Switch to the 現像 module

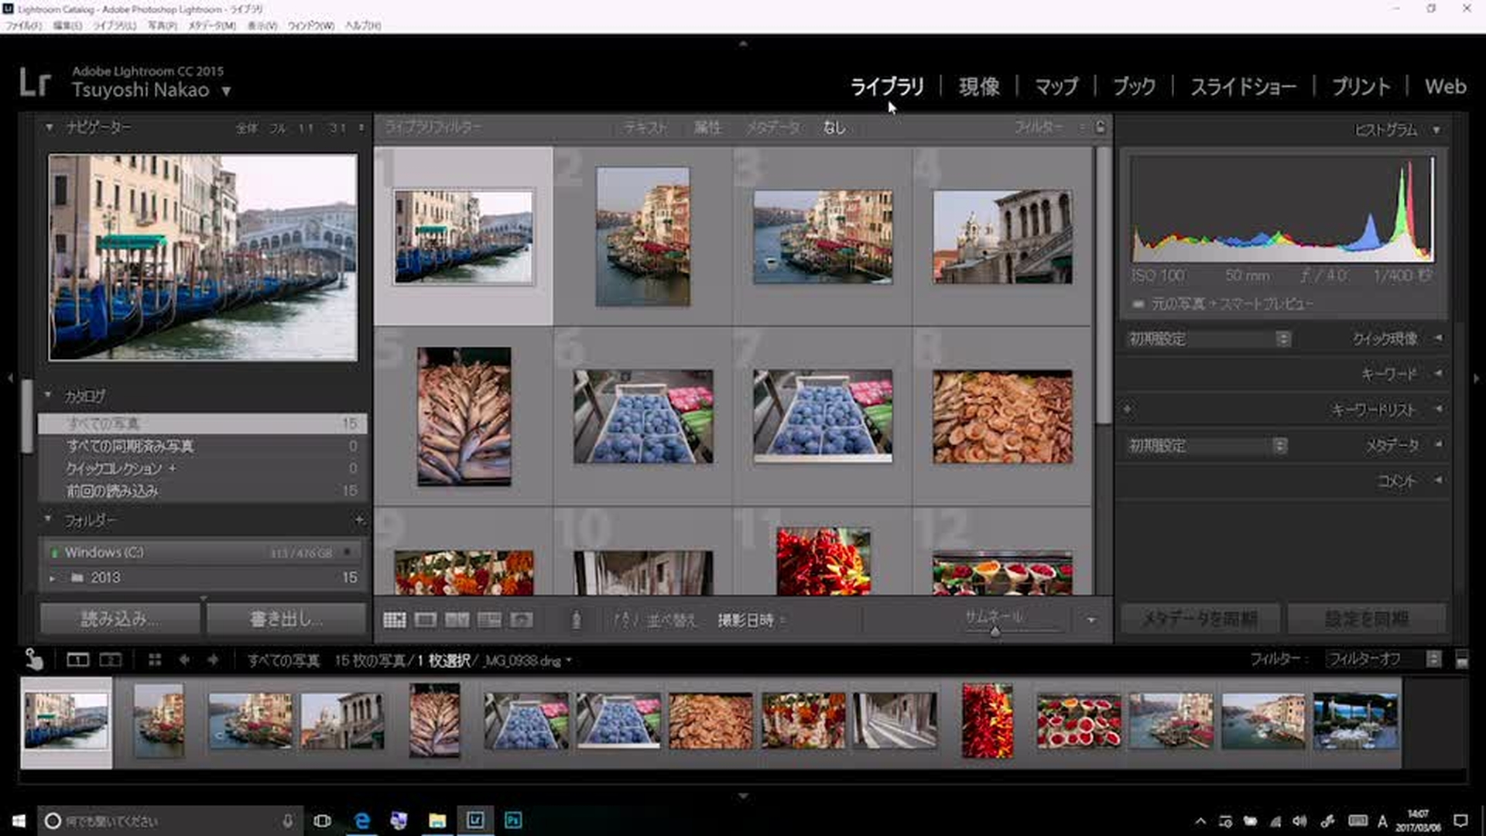[979, 87]
